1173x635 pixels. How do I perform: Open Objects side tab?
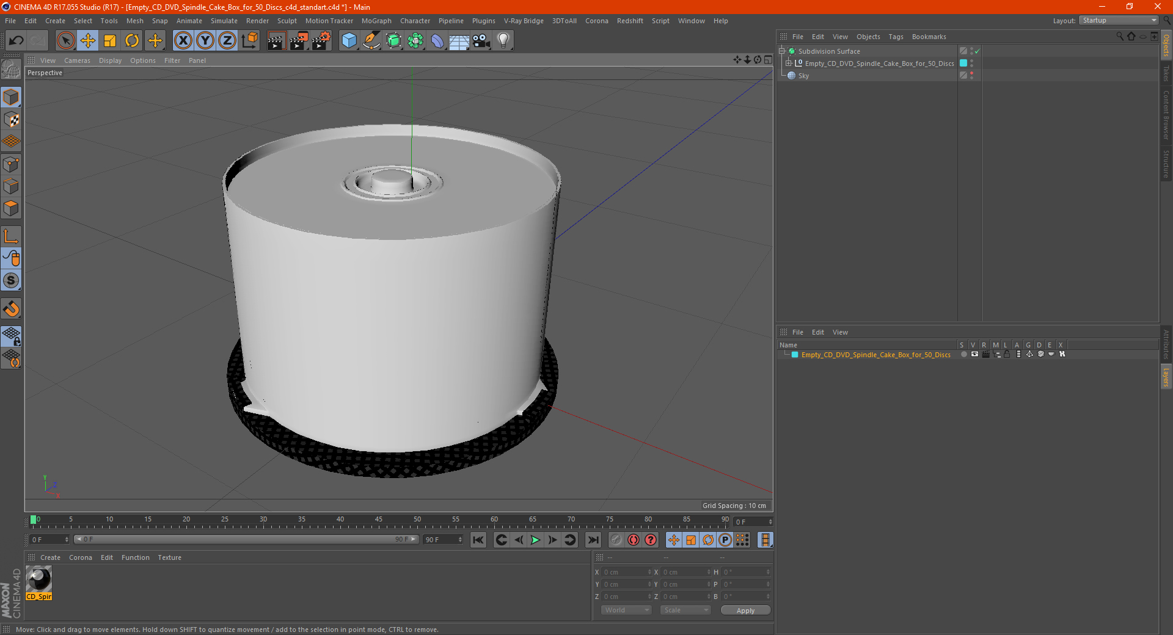(x=1166, y=45)
